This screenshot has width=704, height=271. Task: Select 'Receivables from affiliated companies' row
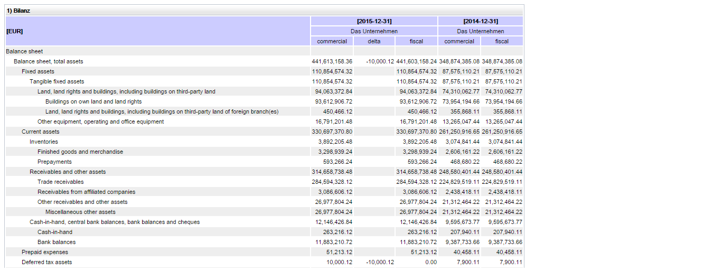click(x=86, y=192)
